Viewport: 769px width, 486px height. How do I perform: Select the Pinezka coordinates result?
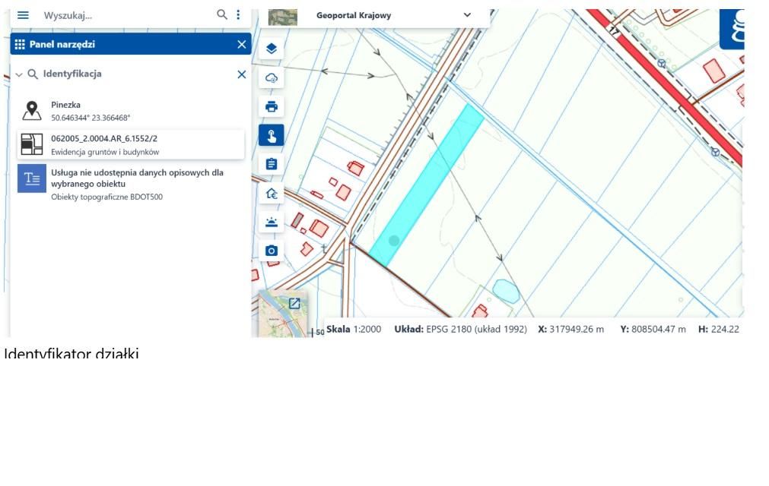click(x=131, y=111)
